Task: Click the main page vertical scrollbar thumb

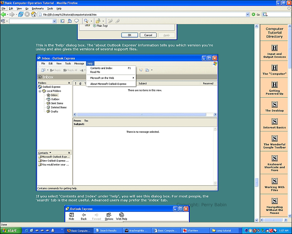Action: (257, 182)
